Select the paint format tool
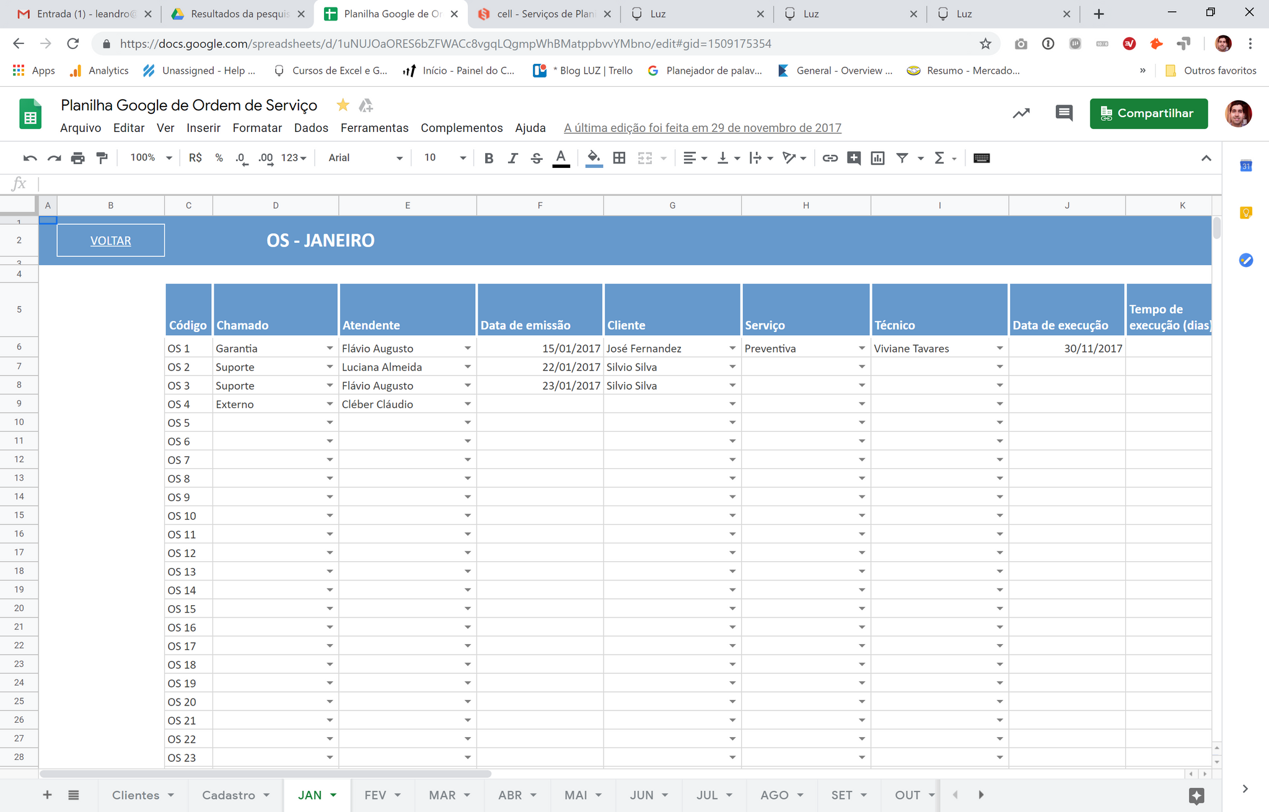 tap(102, 158)
